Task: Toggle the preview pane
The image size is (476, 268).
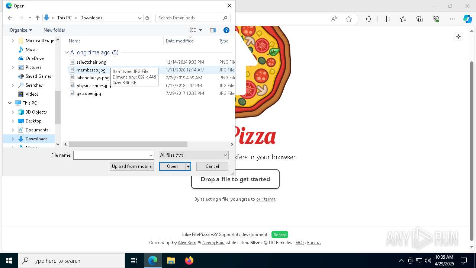Action: (213, 30)
